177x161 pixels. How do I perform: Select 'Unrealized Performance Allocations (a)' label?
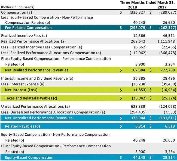pyautogui.click(x=35, y=107)
